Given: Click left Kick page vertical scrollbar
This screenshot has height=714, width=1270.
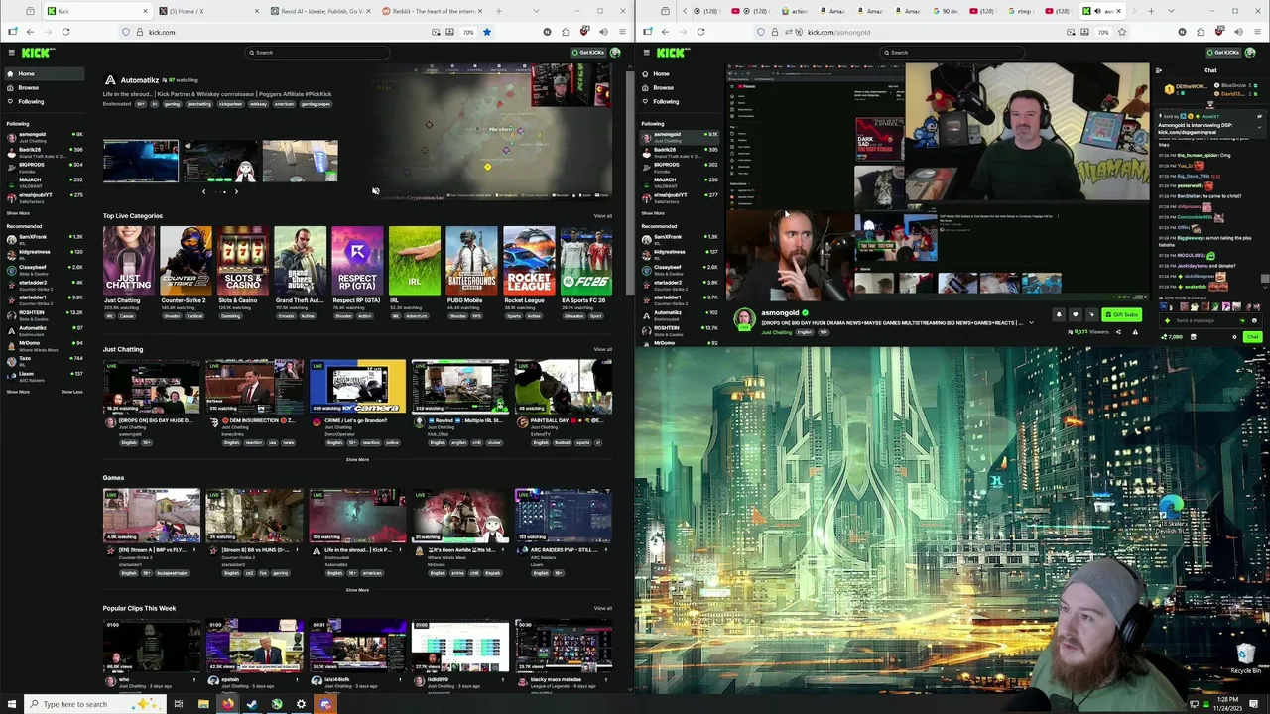Looking at the screenshot, I should [x=630, y=183].
